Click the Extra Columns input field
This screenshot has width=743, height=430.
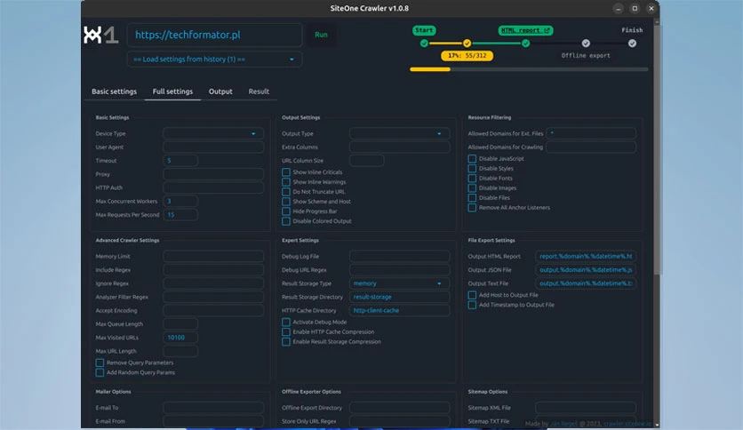399,147
